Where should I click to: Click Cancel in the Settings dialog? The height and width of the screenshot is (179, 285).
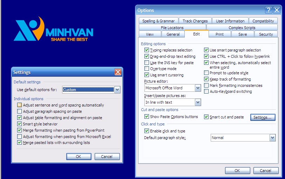click(x=107, y=157)
